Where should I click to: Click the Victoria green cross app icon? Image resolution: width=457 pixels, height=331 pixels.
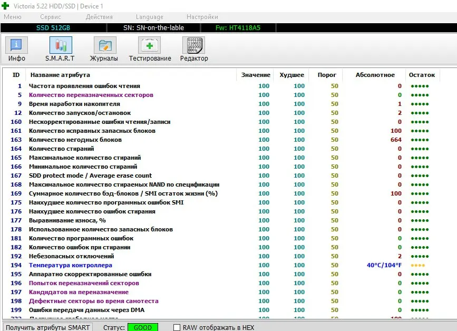click(x=5, y=6)
